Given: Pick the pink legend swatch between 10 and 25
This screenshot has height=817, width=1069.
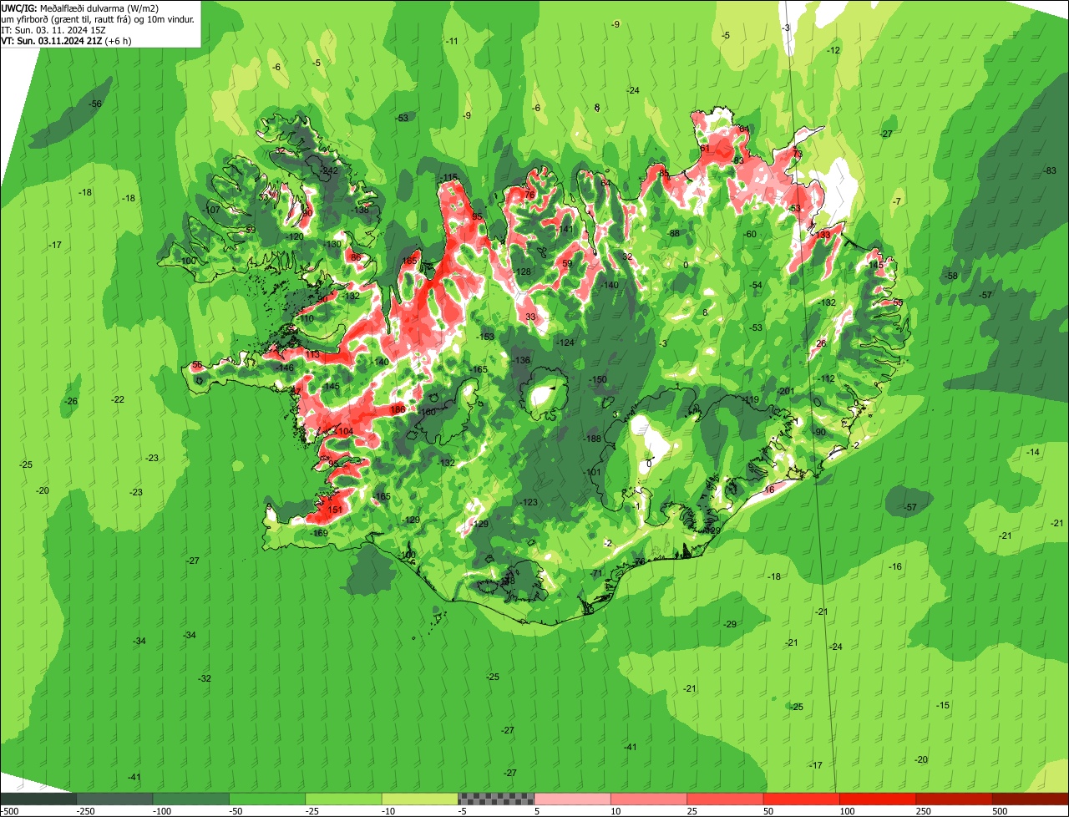Looking at the screenshot, I should tap(649, 799).
